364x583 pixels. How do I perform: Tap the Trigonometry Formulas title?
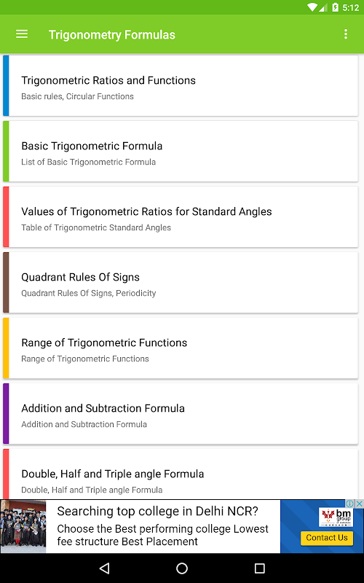112,34
